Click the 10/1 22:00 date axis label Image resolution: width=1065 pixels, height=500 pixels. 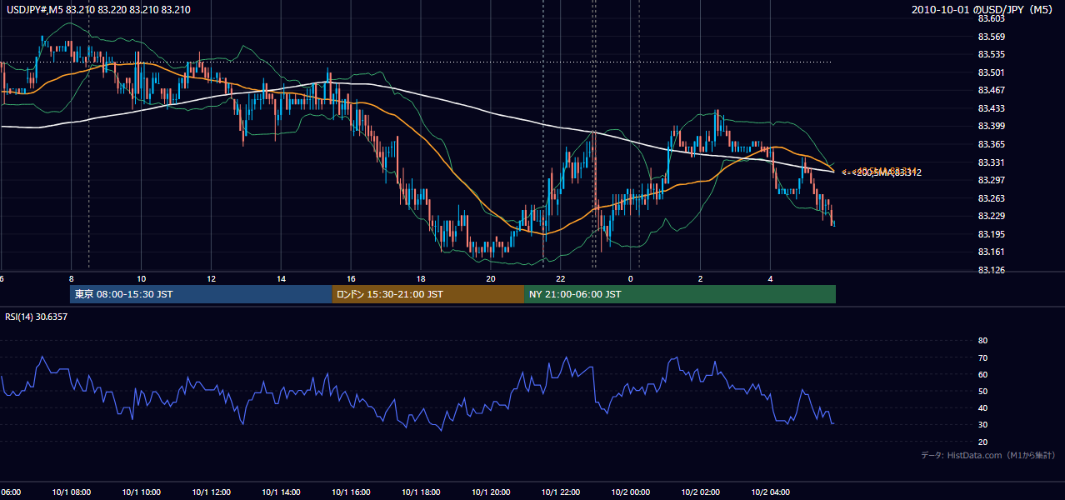click(x=560, y=492)
